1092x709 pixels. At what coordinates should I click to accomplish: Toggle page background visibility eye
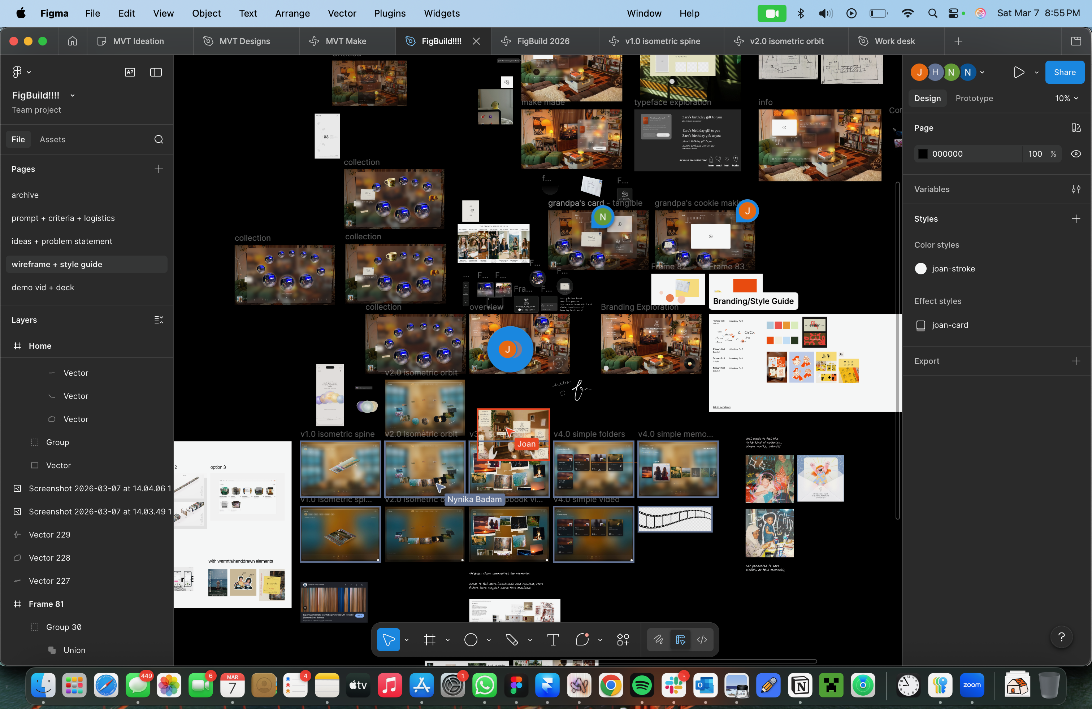pyautogui.click(x=1075, y=154)
